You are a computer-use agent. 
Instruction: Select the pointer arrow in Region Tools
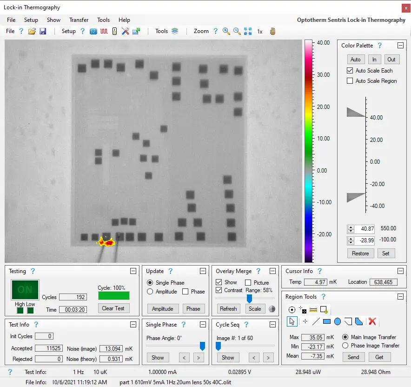click(292, 321)
